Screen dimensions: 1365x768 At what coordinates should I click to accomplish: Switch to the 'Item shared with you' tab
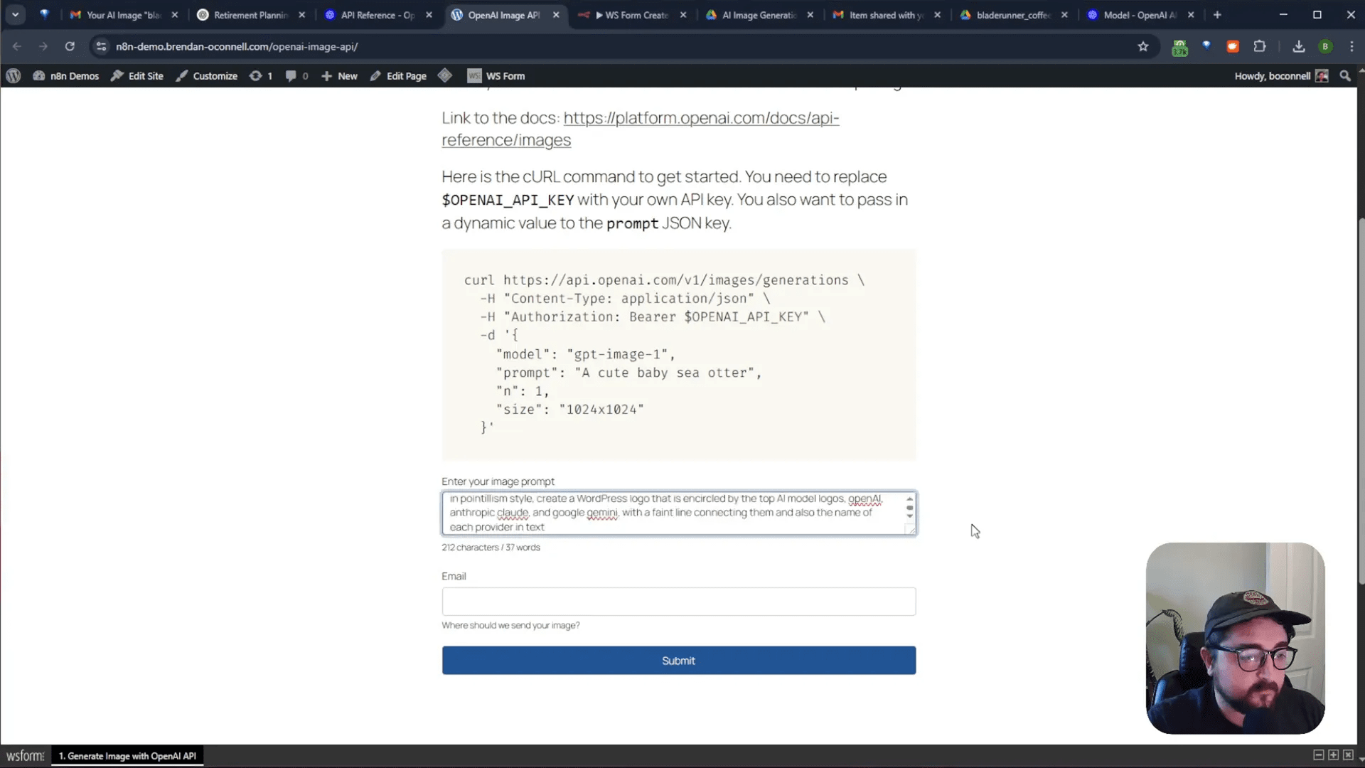click(x=886, y=15)
